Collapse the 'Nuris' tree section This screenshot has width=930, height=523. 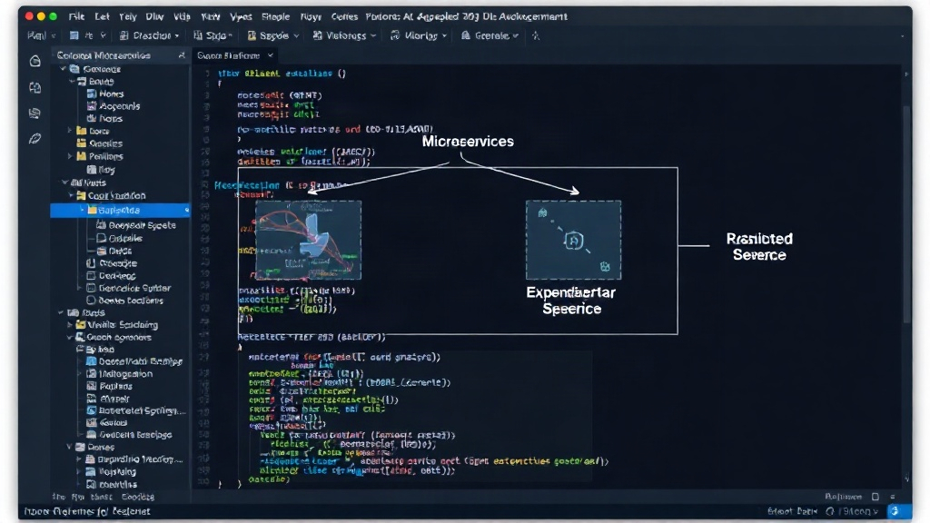(64, 183)
